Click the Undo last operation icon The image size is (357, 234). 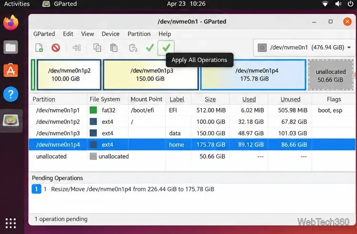tap(133, 48)
